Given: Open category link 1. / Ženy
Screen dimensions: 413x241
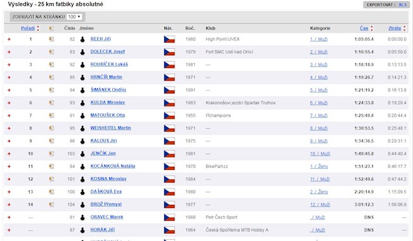Looking at the screenshot, I should [319, 166].
